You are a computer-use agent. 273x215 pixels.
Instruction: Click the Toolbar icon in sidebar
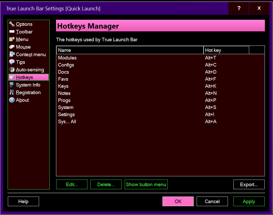coord(12,31)
